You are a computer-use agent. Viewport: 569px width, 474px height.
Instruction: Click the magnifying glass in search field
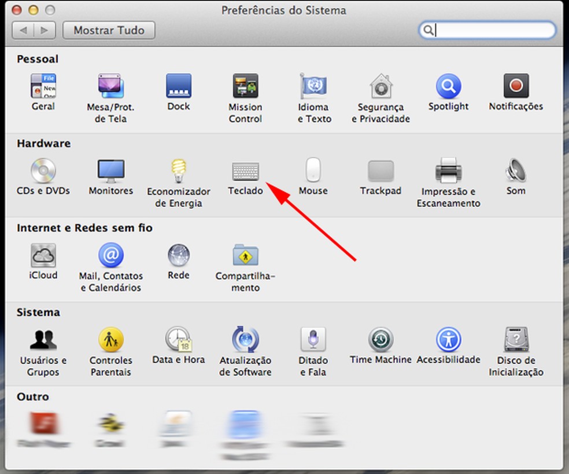pos(428,30)
